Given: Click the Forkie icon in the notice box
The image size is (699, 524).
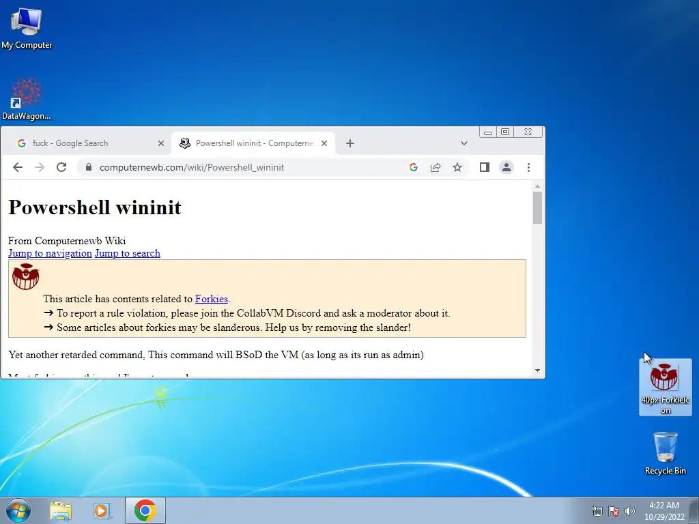Looking at the screenshot, I should point(25,277).
